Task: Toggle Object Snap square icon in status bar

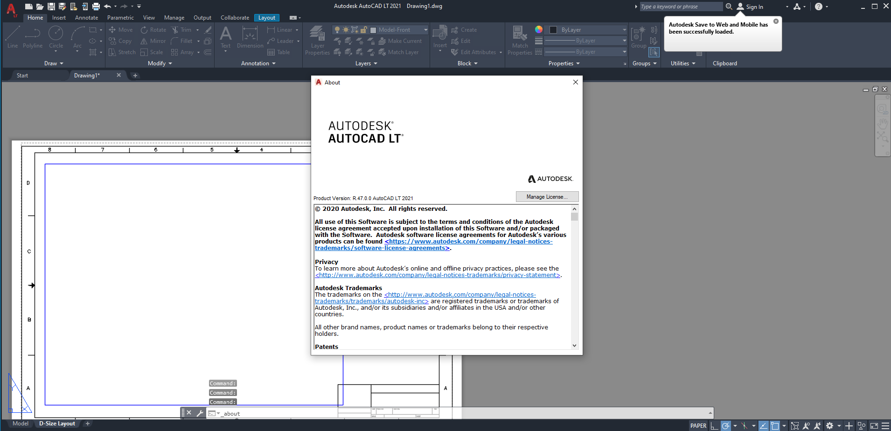Action: pos(775,425)
